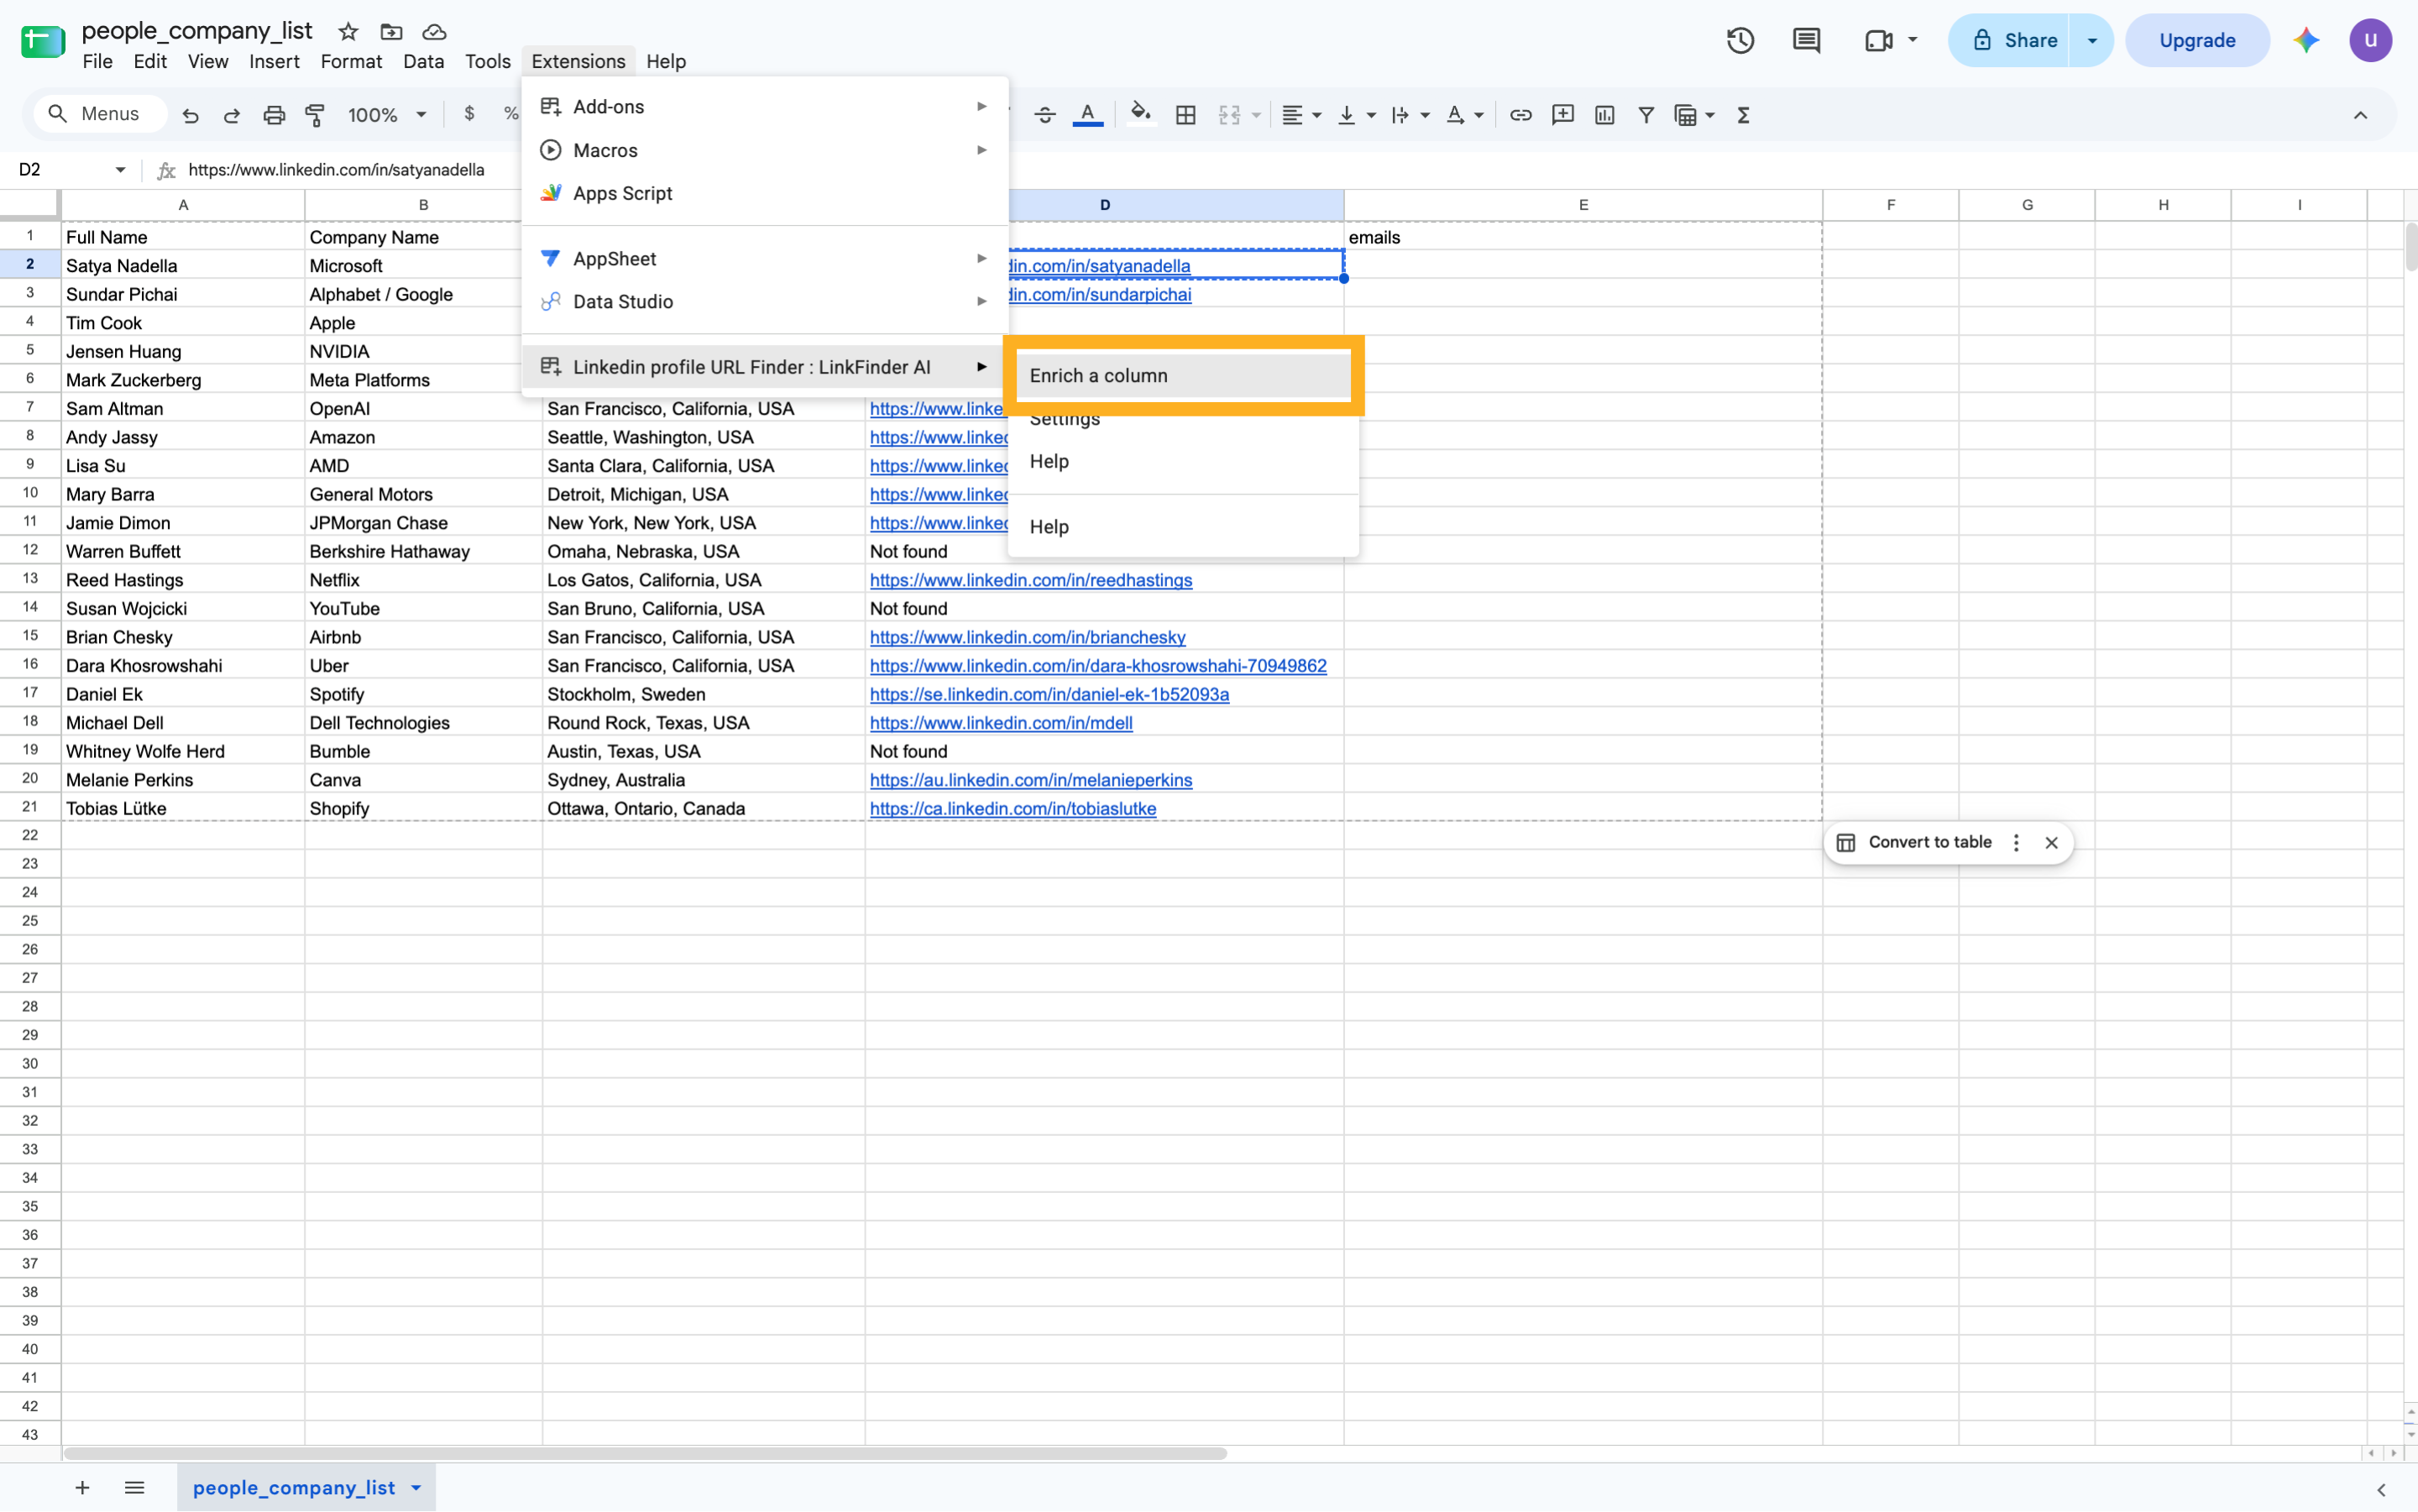This screenshot has height=1512, width=2418.
Task: Open the name box dropdown arrow
Action: point(121,170)
